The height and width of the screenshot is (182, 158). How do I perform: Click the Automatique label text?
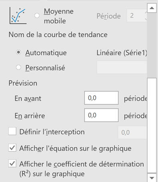[x=46, y=53]
